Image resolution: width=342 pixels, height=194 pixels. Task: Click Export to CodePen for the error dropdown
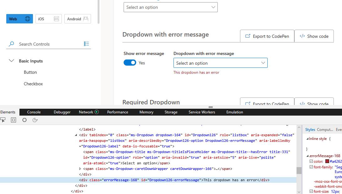tap(267, 36)
